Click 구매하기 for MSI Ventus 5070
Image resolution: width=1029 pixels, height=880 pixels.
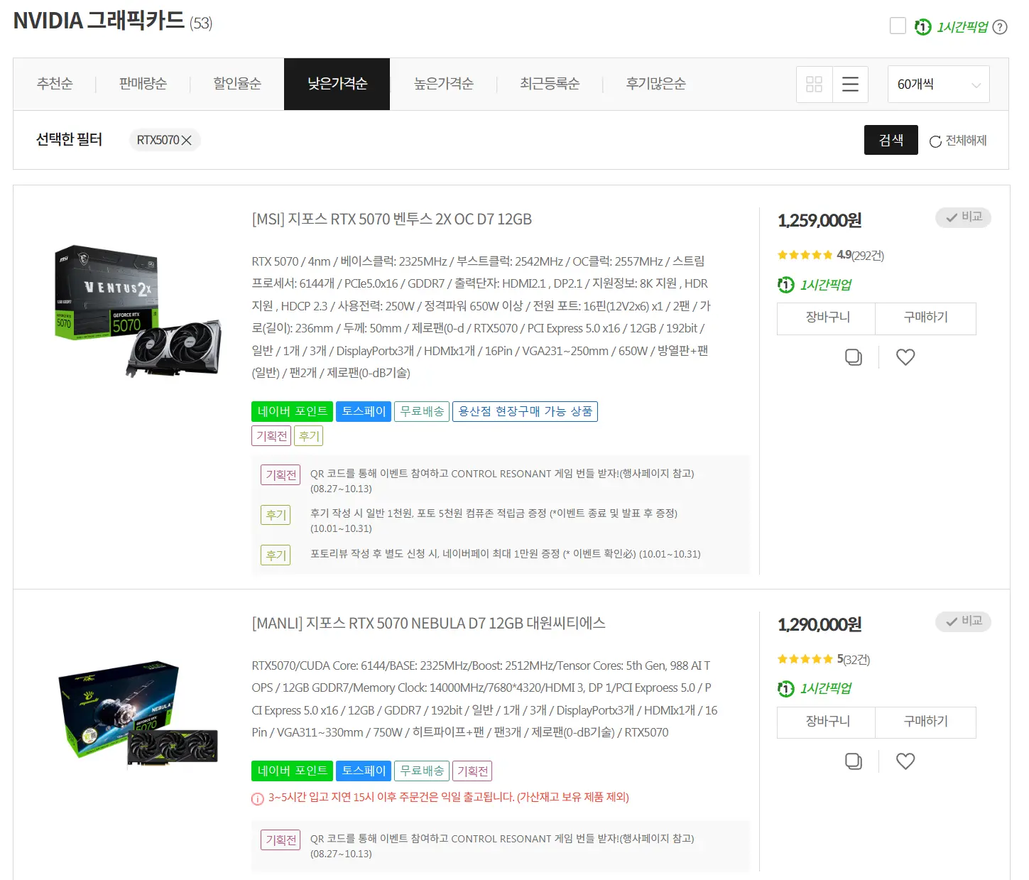925,318
